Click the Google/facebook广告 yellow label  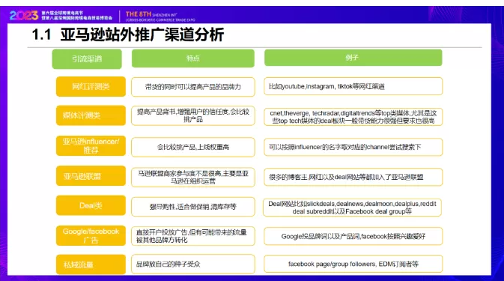click(x=91, y=236)
